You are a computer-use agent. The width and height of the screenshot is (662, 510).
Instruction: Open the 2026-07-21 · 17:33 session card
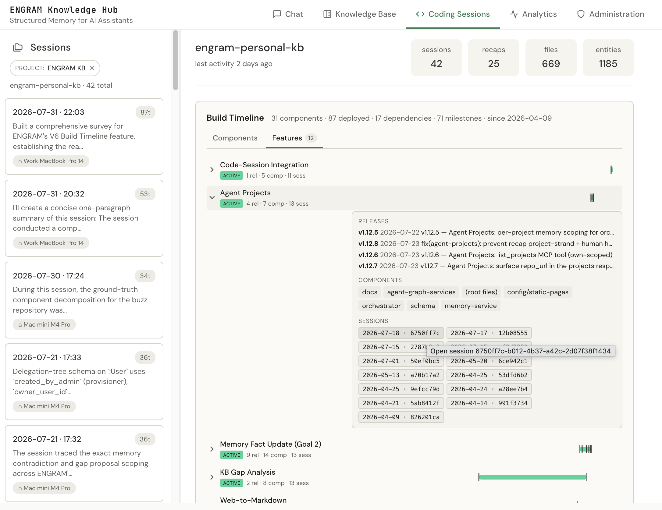pos(84,382)
